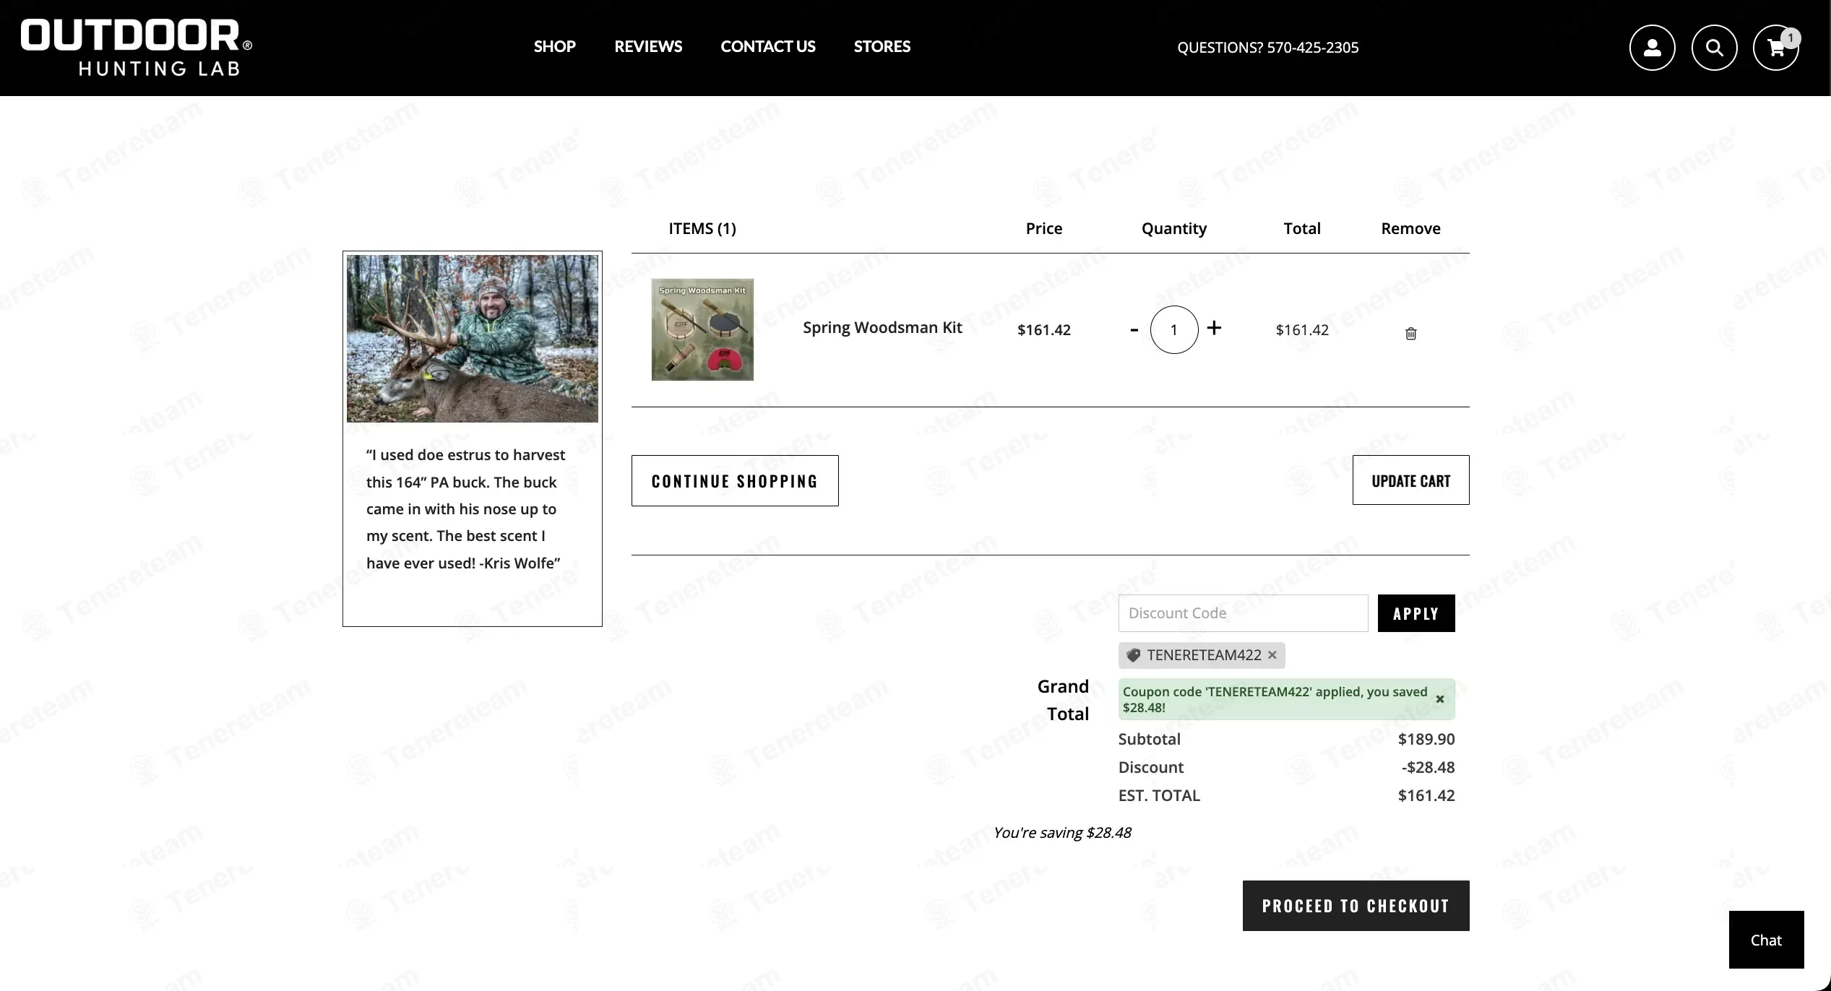Apply the discount code with APPLY
Viewport: 1831px width, 991px height.
[x=1416, y=613]
